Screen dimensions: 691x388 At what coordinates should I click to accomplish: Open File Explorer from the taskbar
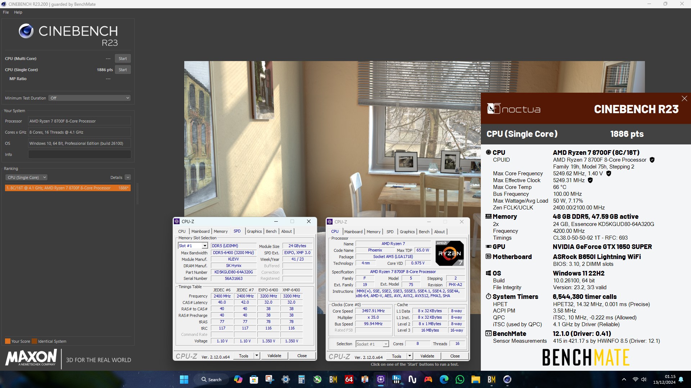click(475, 379)
